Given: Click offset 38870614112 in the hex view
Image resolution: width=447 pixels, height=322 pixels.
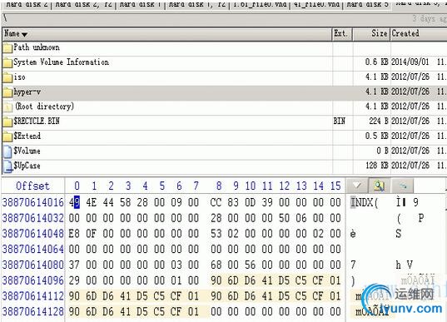Looking at the screenshot, I should pyautogui.click(x=33, y=296).
